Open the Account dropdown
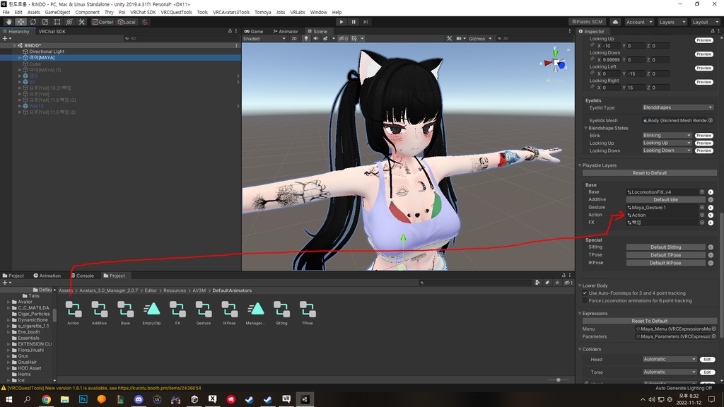The width and height of the screenshot is (724, 407). (639, 22)
